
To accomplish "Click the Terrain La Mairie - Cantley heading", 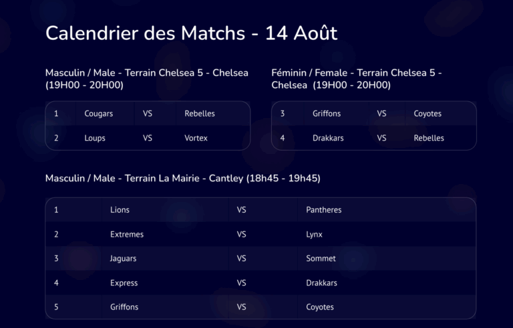I will point(183,179).
